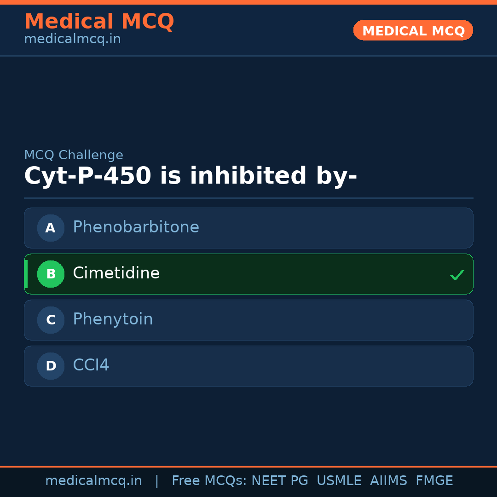
Task: Click the FMGE footer text
Action: click(x=434, y=481)
